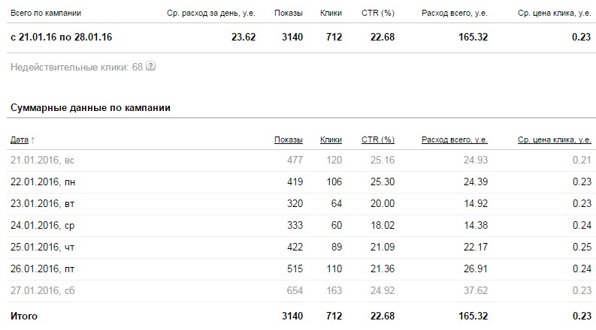Screen dimensions: 596x330
Task: Select the 26.01.2016, пт row
Action: tap(301, 269)
